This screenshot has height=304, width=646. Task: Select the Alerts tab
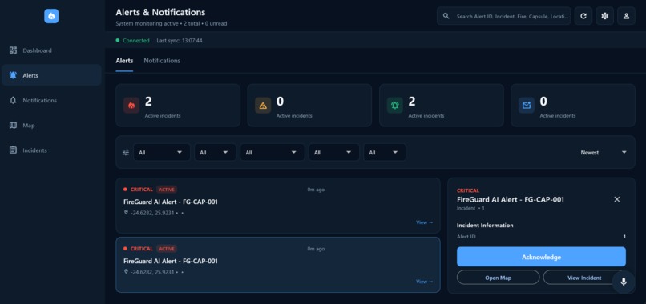[124, 61]
